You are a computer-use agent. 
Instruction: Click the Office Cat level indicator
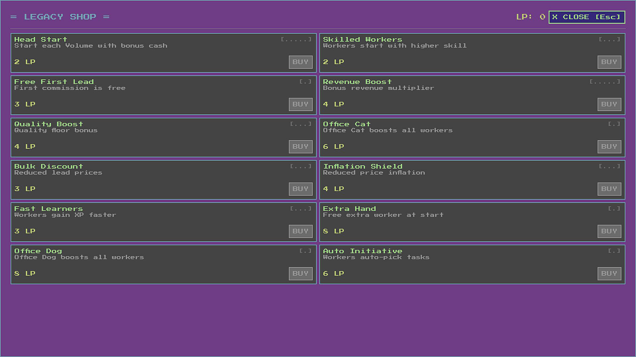point(614,124)
